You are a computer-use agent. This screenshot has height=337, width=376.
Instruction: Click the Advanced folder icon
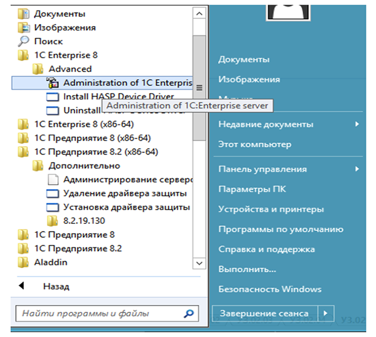click(38, 69)
